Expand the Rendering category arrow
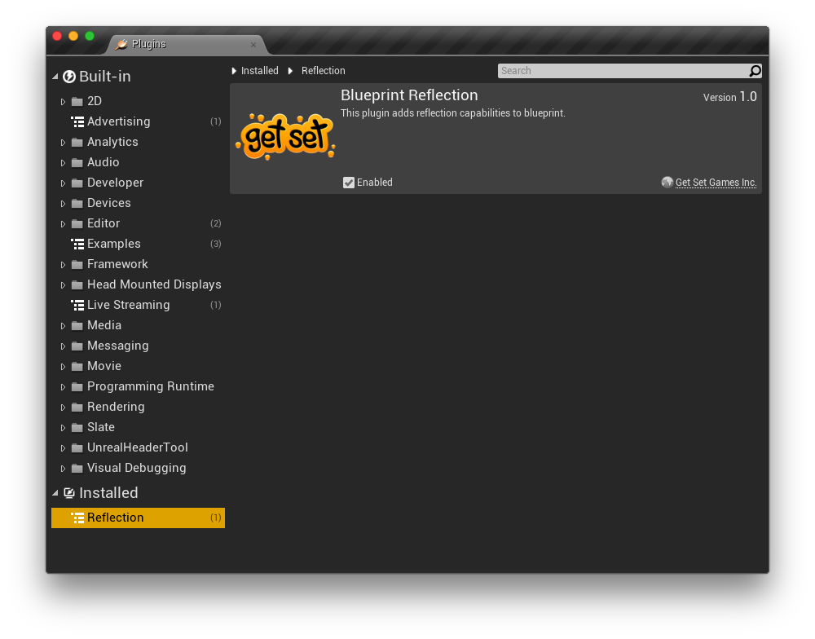Viewport: 815px width, 639px height. (x=63, y=408)
